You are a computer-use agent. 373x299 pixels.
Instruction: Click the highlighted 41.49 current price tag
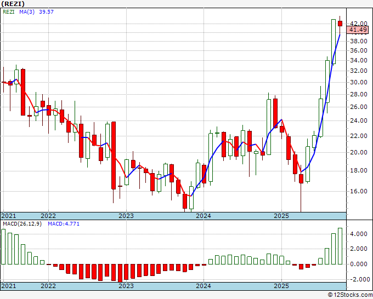point(358,30)
